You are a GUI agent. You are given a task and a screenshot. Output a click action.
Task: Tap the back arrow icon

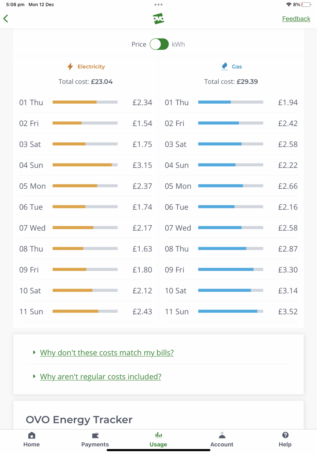[6, 19]
